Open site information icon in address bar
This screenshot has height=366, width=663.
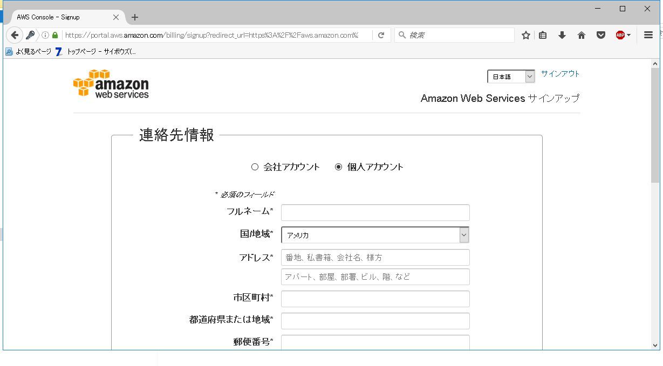(45, 35)
